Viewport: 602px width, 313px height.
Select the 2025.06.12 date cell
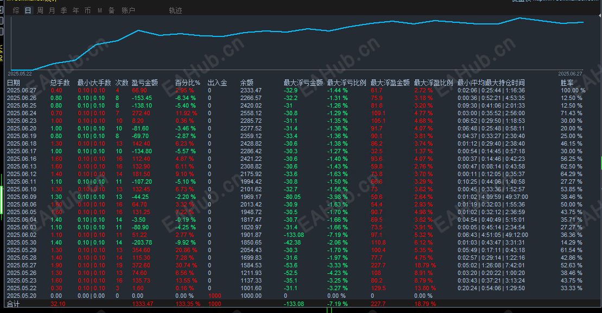22,174
